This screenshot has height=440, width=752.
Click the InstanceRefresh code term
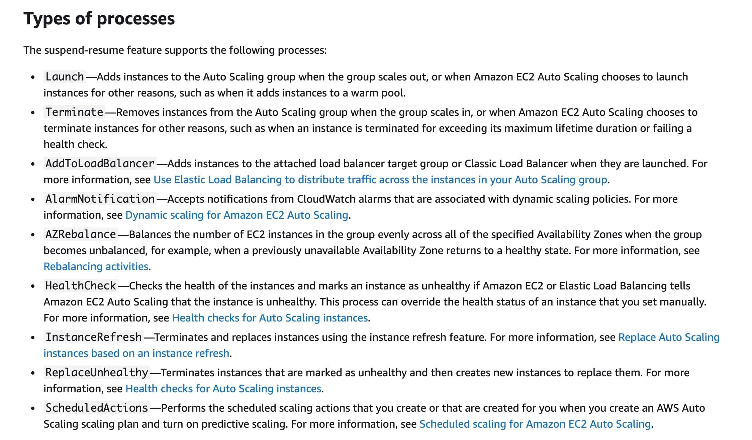pos(93,338)
